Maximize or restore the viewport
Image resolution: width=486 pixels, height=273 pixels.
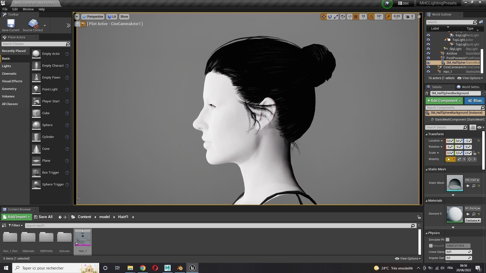419,17
